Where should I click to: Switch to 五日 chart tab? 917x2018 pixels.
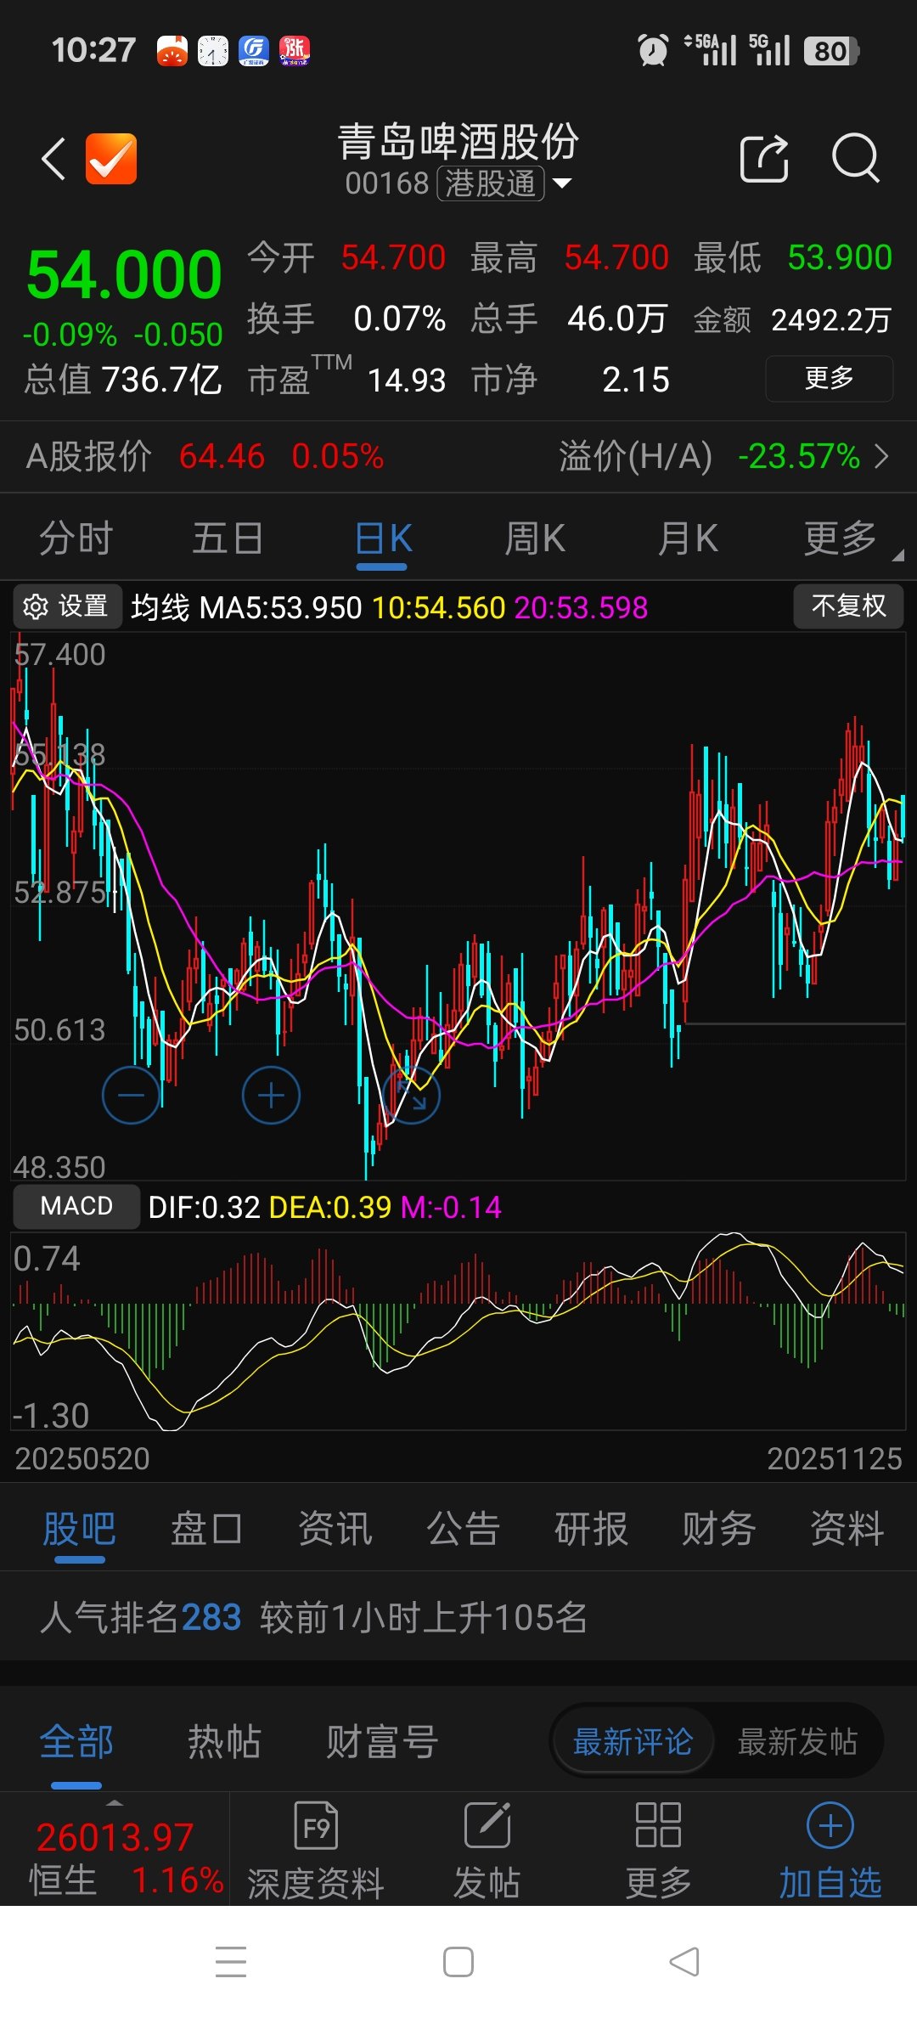pyautogui.click(x=228, y=538)
